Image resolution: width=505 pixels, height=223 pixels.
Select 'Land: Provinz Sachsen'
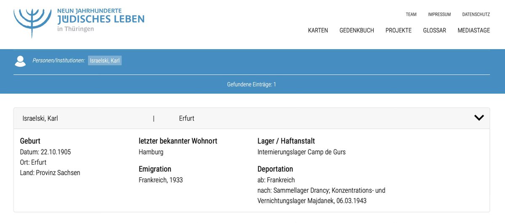click(50, 173)
